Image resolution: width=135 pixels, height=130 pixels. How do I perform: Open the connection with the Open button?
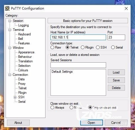tap(91, 123)
